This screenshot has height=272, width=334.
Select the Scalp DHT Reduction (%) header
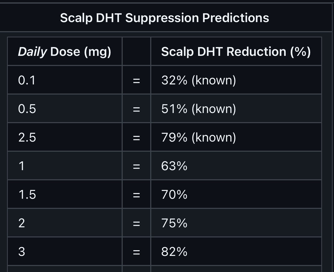pyautogui.click(x=236, y=51)
